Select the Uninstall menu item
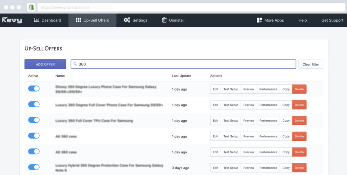The width and height of the screenshot is (347, 175). tap(173, 20)
